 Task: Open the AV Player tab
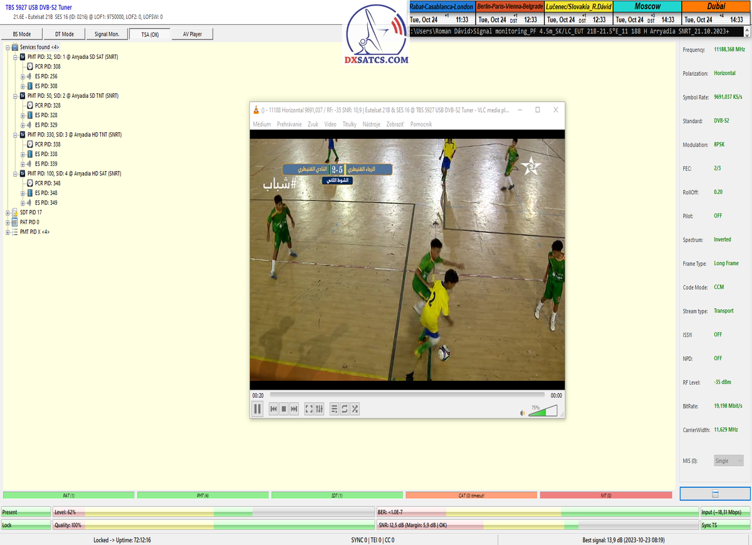192,34
